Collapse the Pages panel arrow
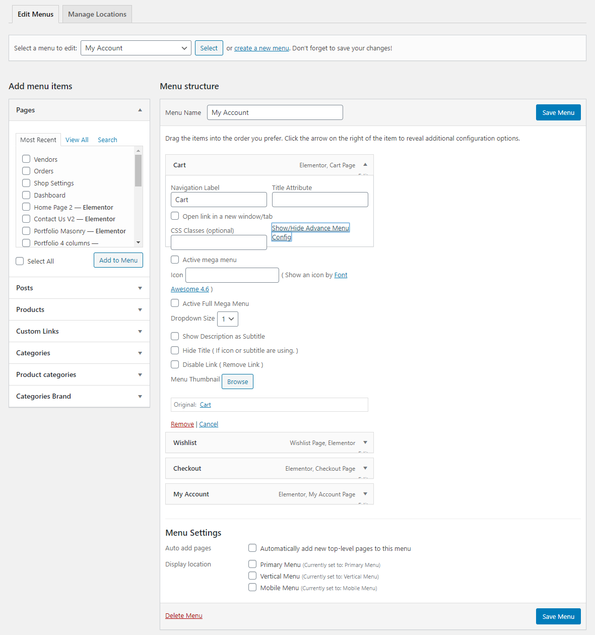The image size is (595, 635). (140, 110)
